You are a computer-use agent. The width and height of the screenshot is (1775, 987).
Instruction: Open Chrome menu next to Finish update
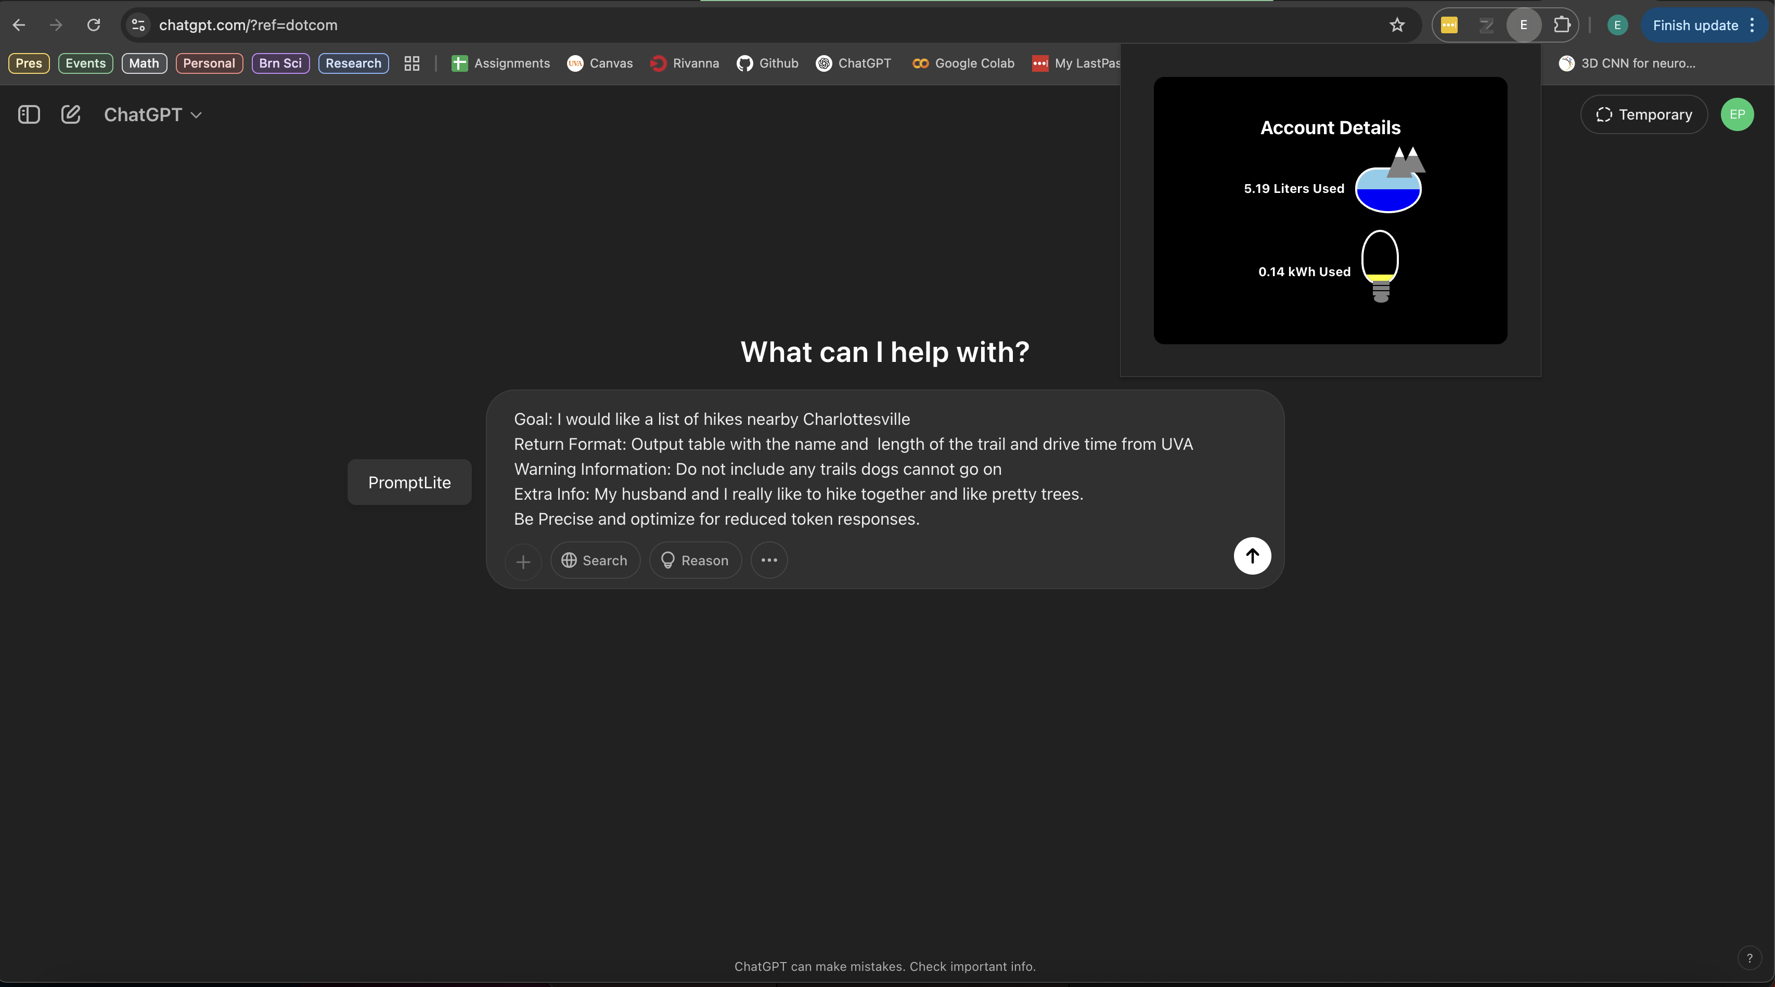[1752, 25]
